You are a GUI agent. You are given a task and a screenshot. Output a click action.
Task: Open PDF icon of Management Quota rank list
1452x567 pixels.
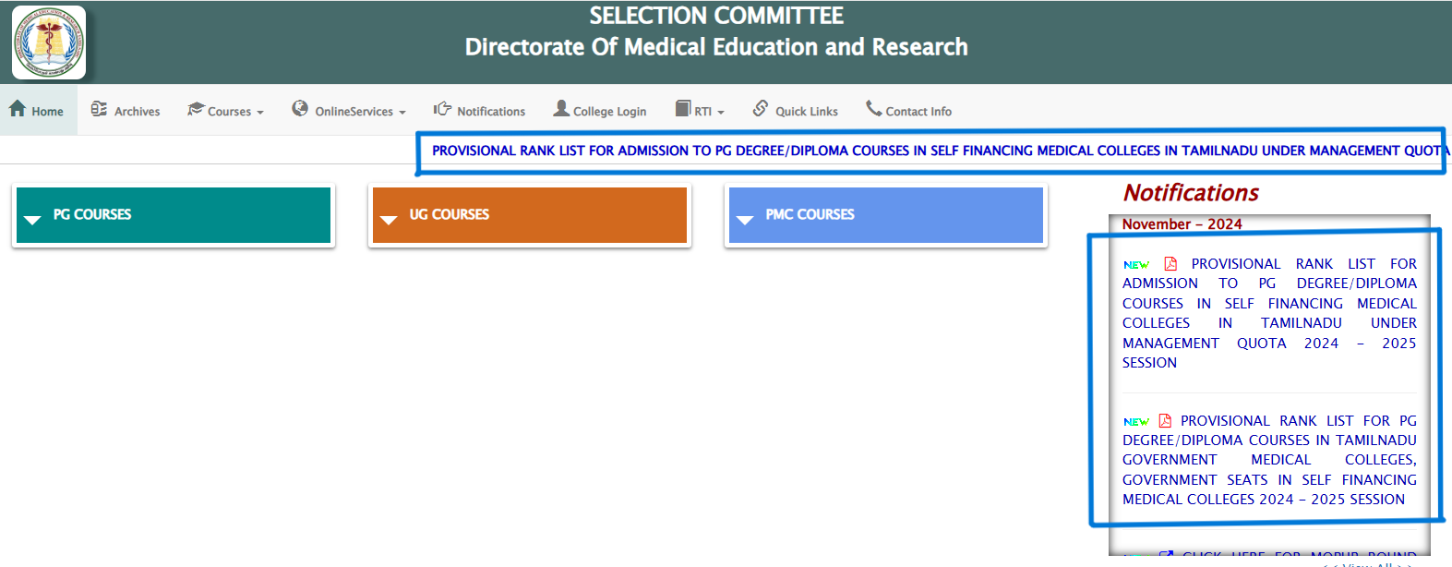[1170, 264]
